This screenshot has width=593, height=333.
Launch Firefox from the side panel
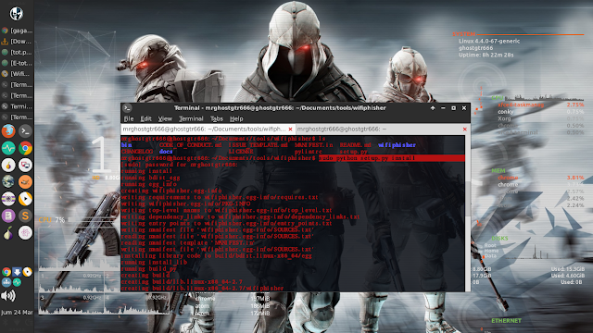pos(8,131)
